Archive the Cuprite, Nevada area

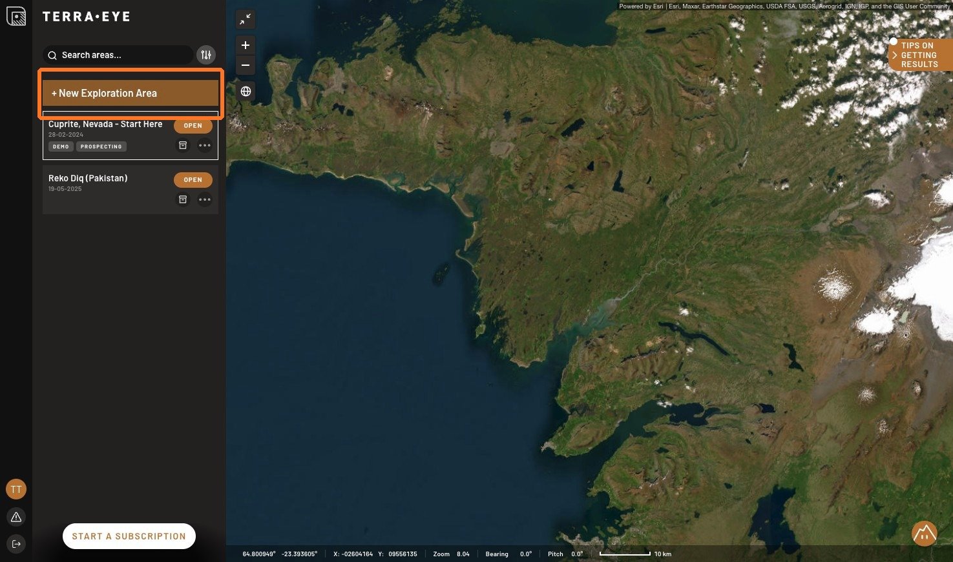click(183, 145)
